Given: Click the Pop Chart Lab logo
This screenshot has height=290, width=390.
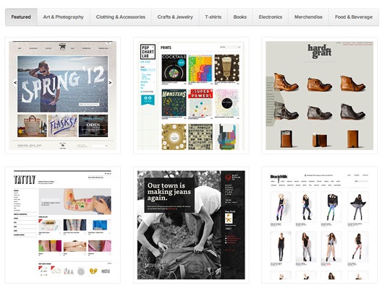Looking at the screenshot, I should [x=148, y=52].
